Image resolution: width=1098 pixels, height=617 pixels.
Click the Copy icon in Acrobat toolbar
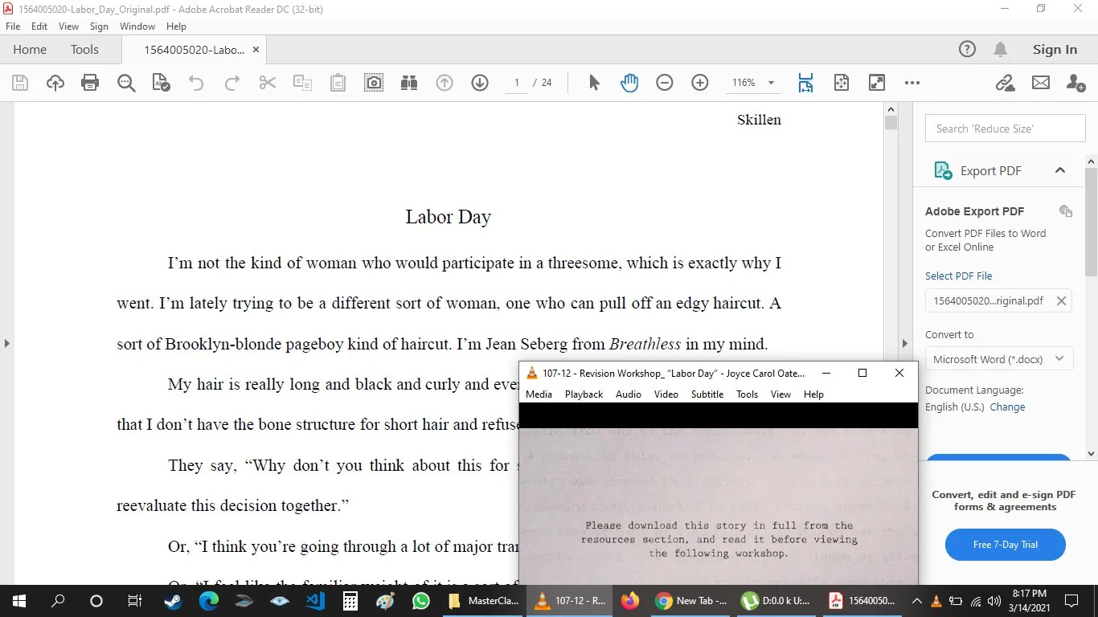[302, 83]
